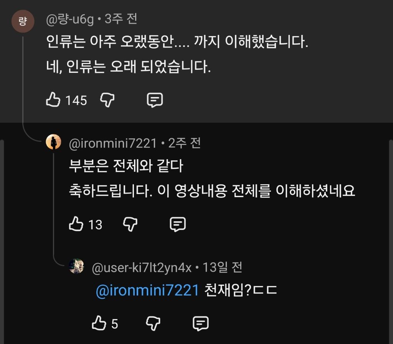Click the blue @ironmini7221 mention
Screen dimensions: 393x344
(147, 291)
